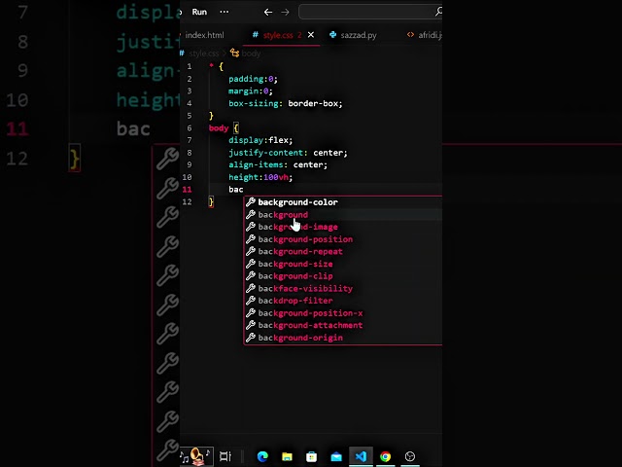This screenshot has height=467, width=622.
Task: Choose background-repeat suggestion
Action: pos(343,251)
